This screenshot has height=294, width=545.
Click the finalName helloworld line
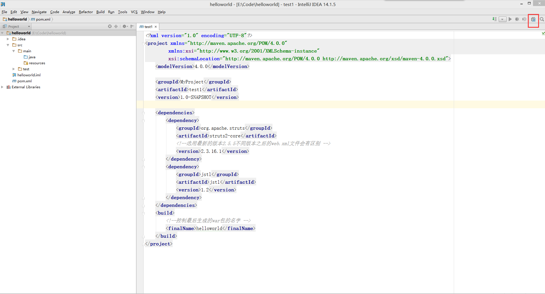[x=211, y=229]
